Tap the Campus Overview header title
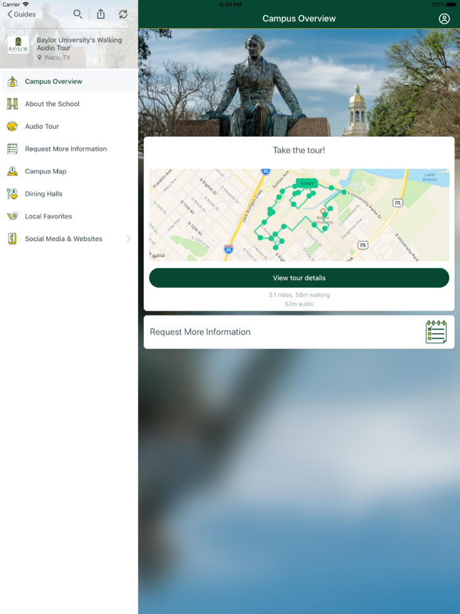Screen dimensions: 460x614 pos(299,18)
